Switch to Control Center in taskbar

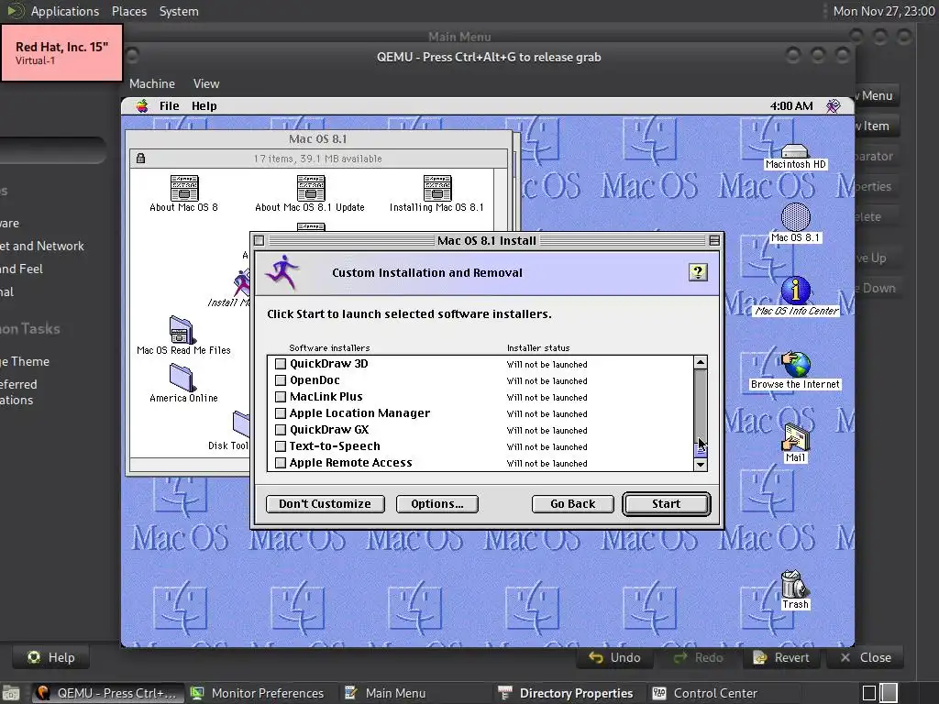coord(705,693)
